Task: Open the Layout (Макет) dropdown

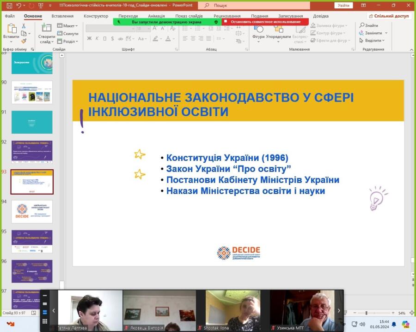Action: click(67, 26)
